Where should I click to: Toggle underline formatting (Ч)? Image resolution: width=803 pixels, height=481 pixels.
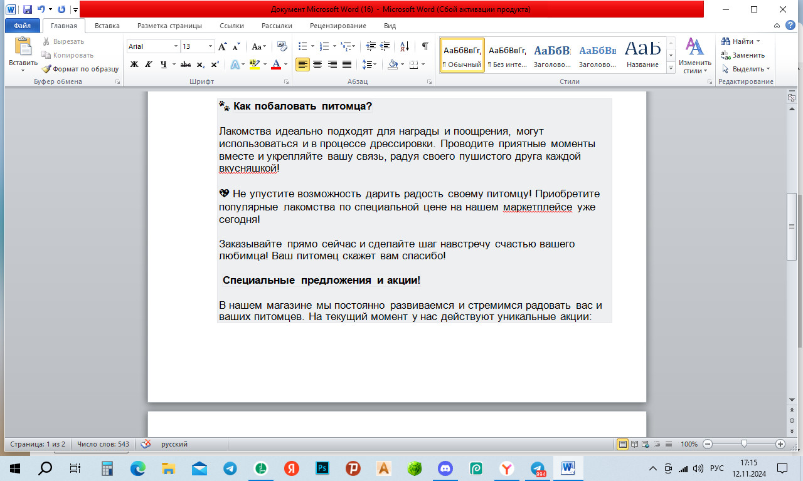[163, 65]
